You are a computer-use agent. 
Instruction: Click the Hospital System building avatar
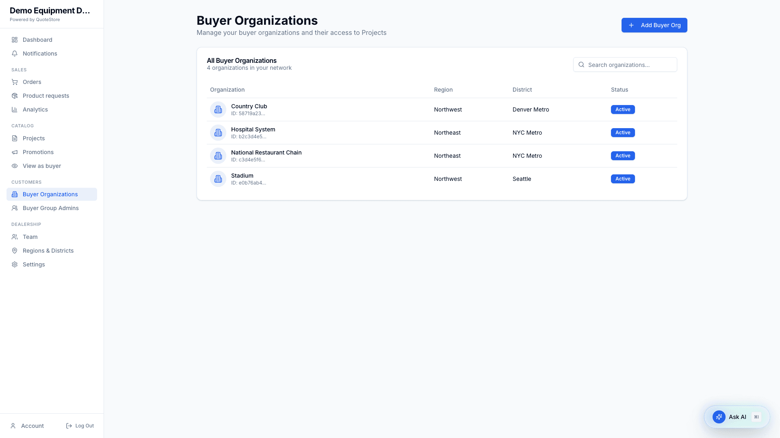click(218, 133)
